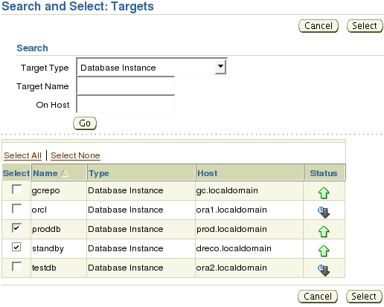The height and width of the screenshot is (307, 384).
Task: Click the orcl target name
Action: [x=39, y=210]
